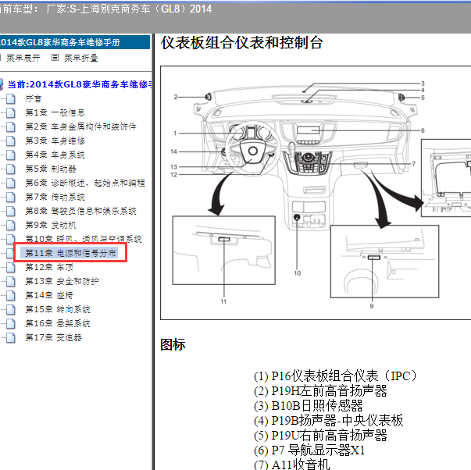Open 第13章 安全和防护

(x=62, y=281)
